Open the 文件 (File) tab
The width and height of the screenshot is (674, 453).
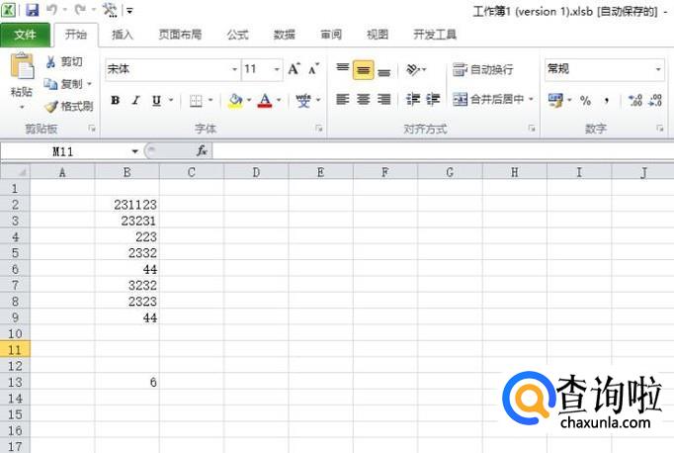25,35
